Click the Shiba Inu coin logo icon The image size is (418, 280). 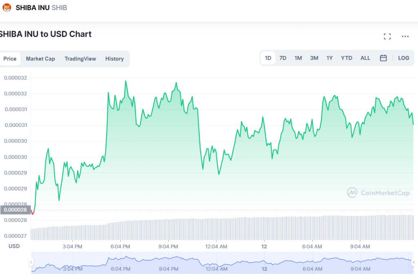7,8
